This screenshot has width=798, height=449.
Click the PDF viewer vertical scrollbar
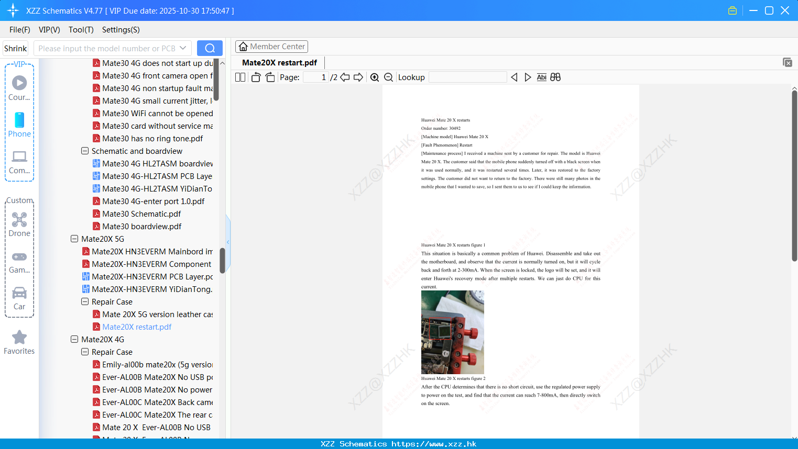click(x=794, y=175)
